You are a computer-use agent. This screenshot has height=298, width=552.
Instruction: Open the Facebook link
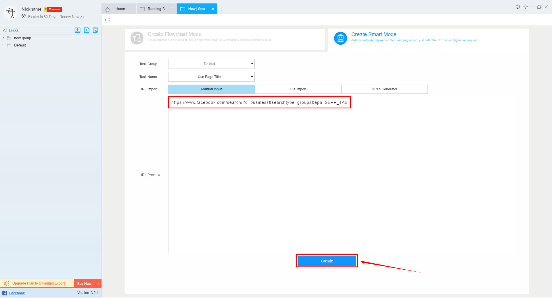[17, 293]
